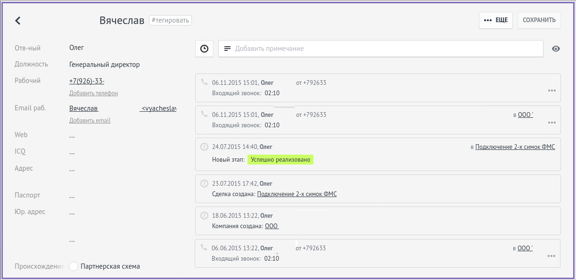Click the info icon of 24.07.2015 event
576x280 pixels.
[204, 147]
